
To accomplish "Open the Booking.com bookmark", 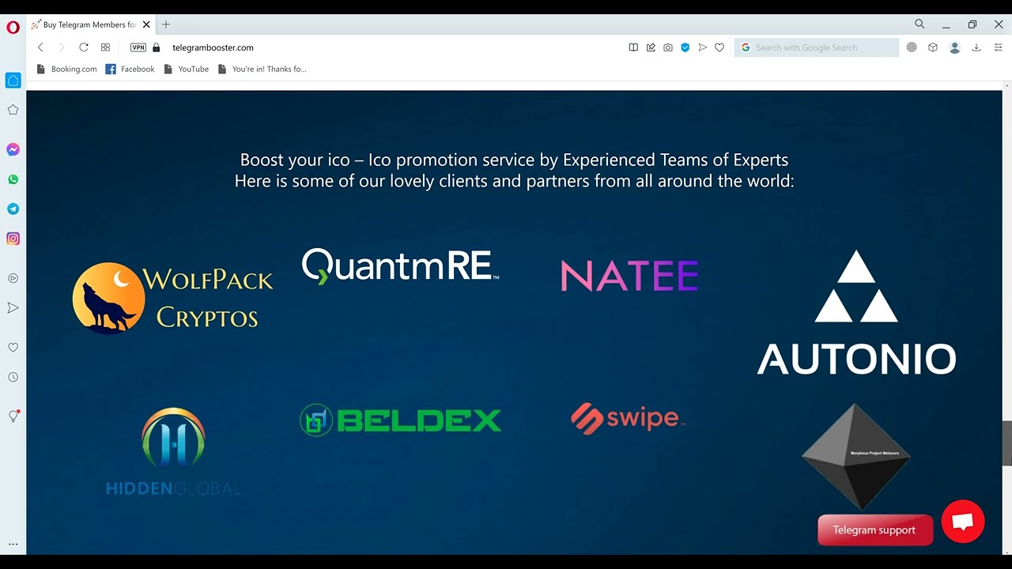I will click(x=66, y=69).
